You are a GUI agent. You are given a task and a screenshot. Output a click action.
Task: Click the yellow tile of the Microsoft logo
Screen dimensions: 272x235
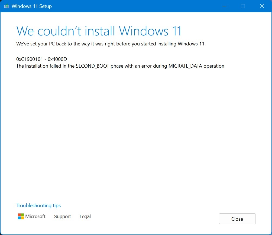22,218
